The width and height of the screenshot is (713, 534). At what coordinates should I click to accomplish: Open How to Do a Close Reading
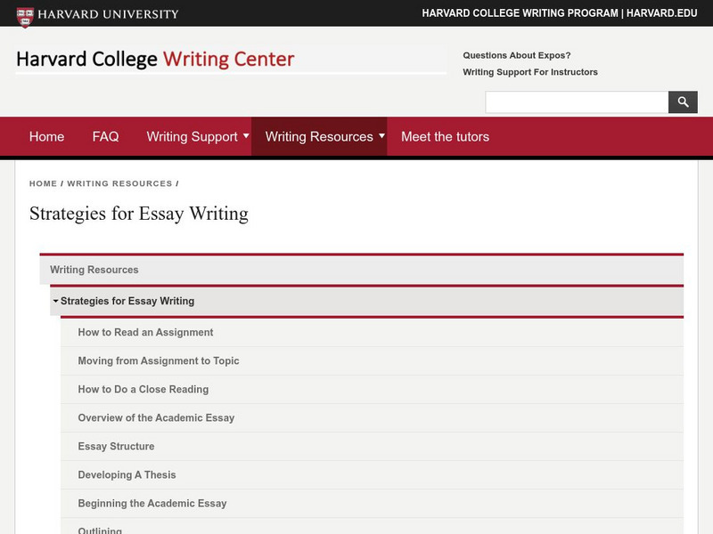pos(143,390)
